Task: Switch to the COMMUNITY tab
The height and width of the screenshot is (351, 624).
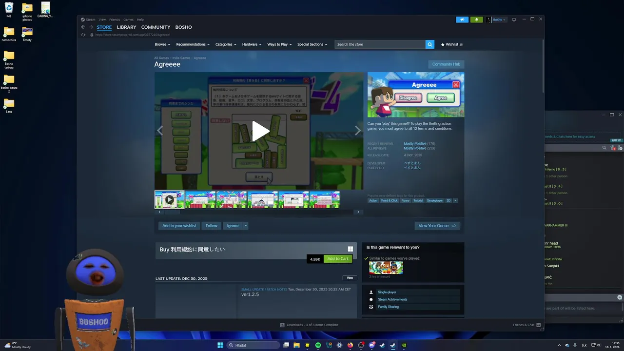Action: [156, 27]
